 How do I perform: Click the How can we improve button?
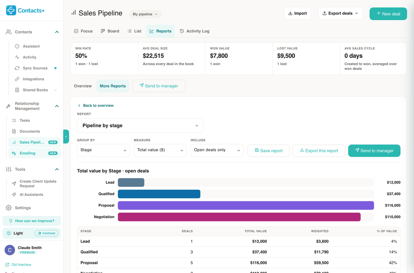click(31, 221)
